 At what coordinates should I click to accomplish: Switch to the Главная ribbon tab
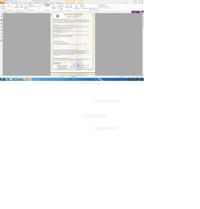coord(7,3)
